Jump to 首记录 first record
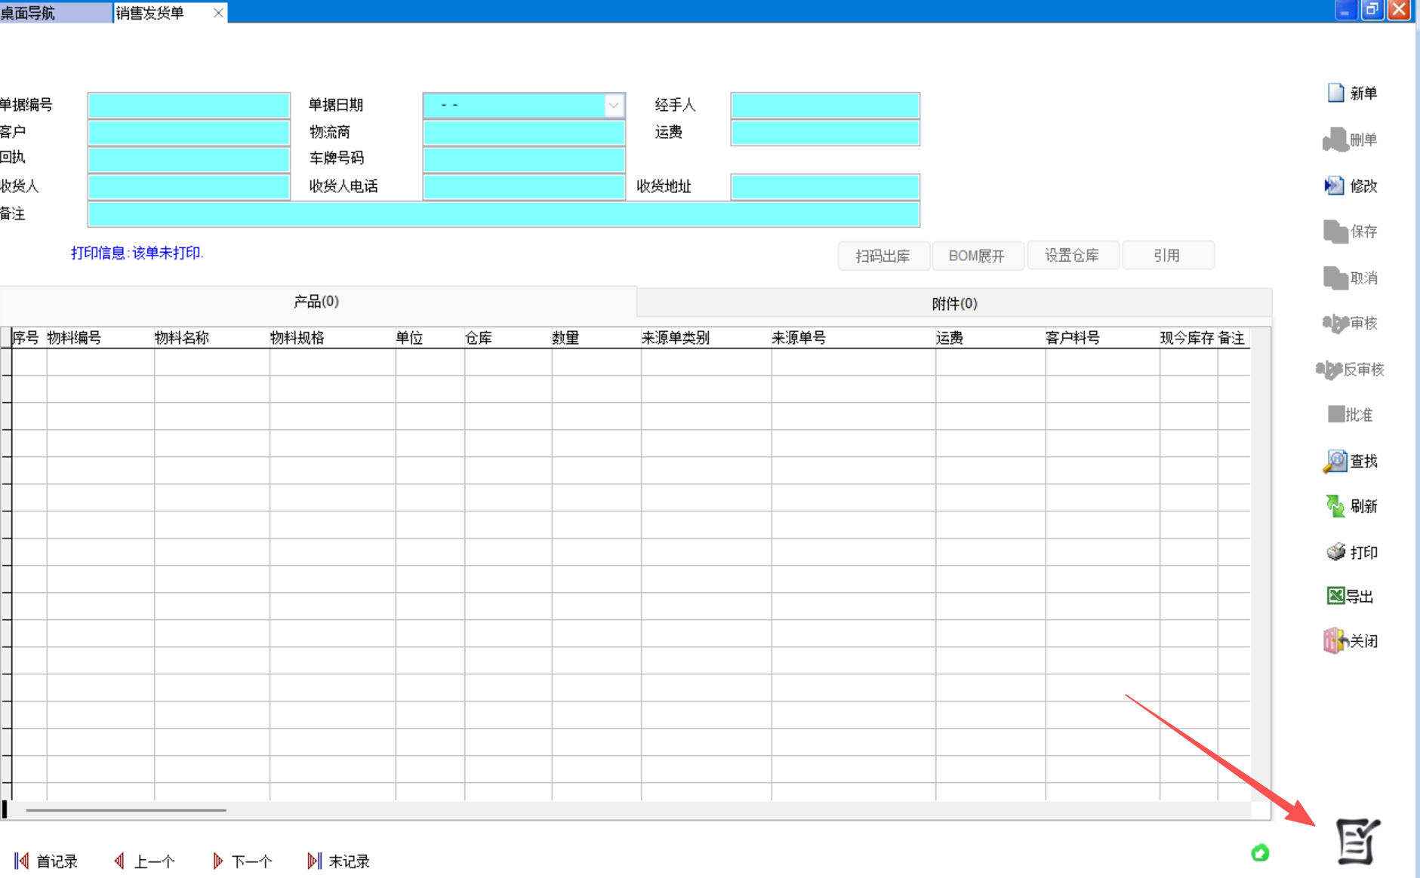The width and height of the screenshot is (1420, 878). [x=46, y=861]
